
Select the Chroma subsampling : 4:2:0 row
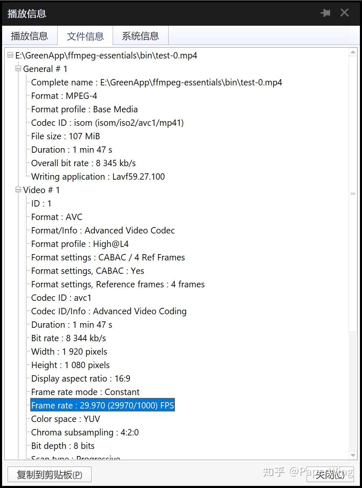coord(85,432)
